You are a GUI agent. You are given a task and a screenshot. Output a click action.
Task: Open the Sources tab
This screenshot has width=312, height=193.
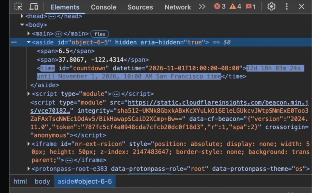point(140,7)
